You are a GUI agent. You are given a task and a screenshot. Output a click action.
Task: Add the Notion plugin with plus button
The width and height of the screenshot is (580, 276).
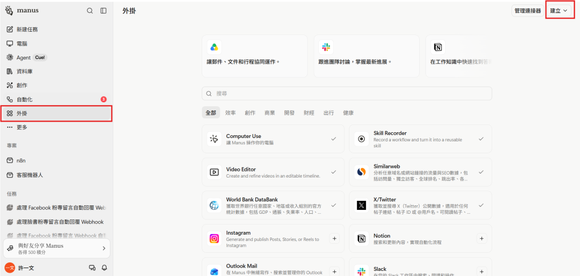point(481,239)
